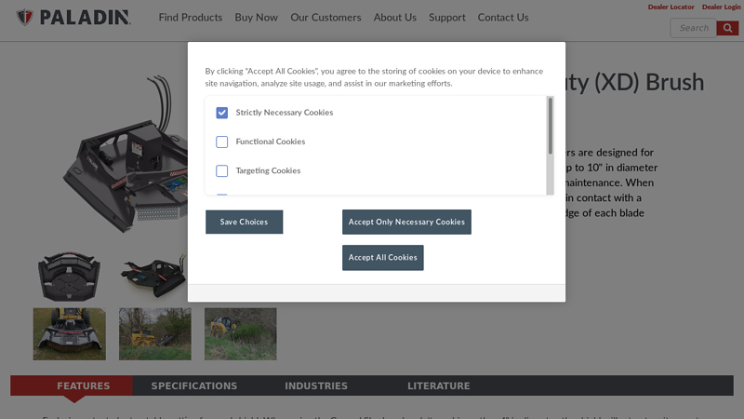Select the cutter underside view thumbnail
The height and width of the screenshot is (419, 744).
pyautogui.click(x=69, y=276)
